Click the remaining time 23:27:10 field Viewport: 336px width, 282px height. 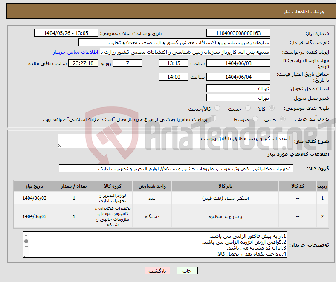coord(83,63)
